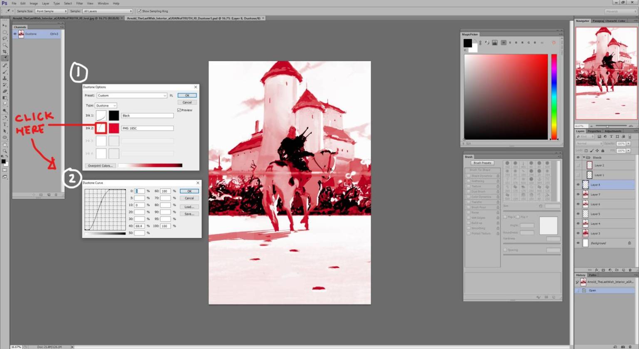639x349 pixels.
Task: Toggle the Show Sampling Ring checkbox
Action: [139, 11]
